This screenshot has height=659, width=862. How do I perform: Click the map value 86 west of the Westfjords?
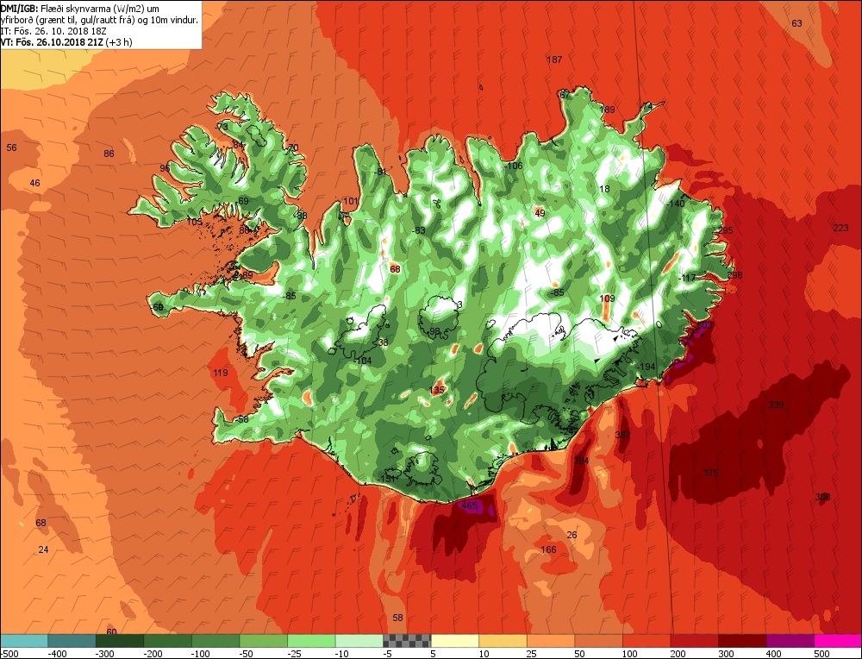coord(109,154)
